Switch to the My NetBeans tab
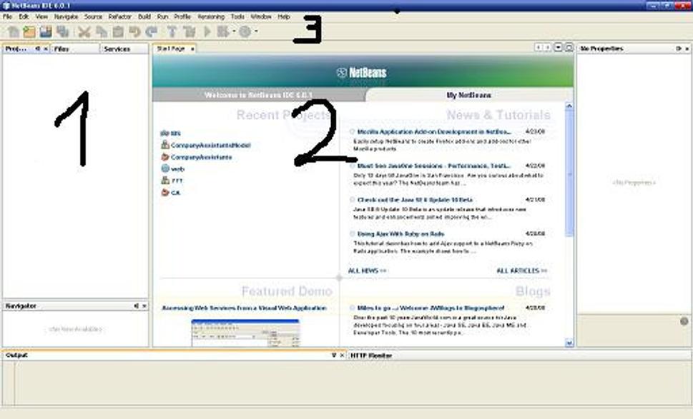 (469, 95)
